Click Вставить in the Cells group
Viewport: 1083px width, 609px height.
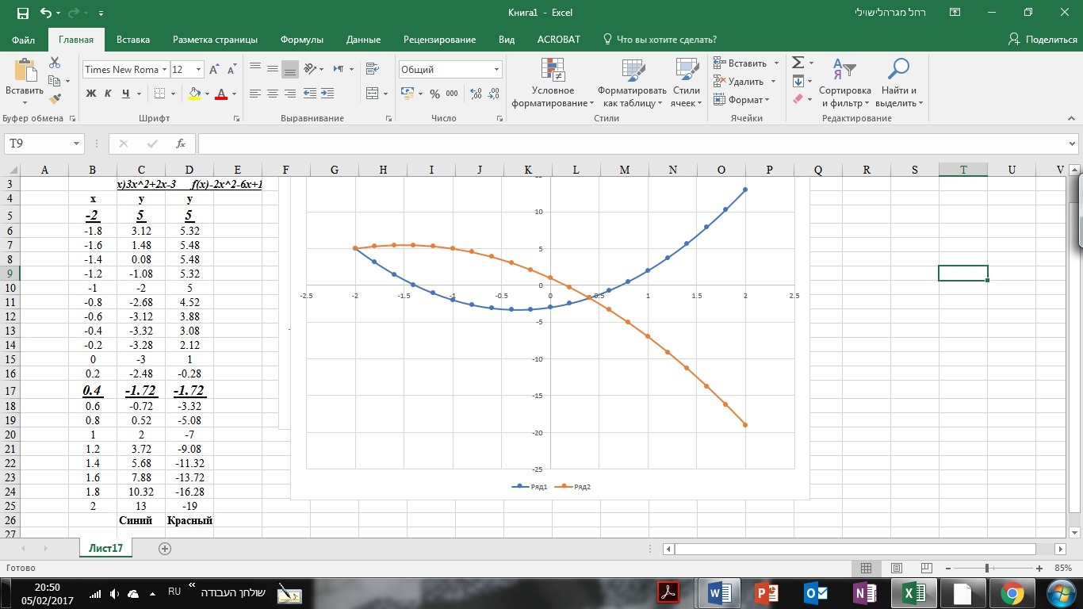click(x=747, y=63)
